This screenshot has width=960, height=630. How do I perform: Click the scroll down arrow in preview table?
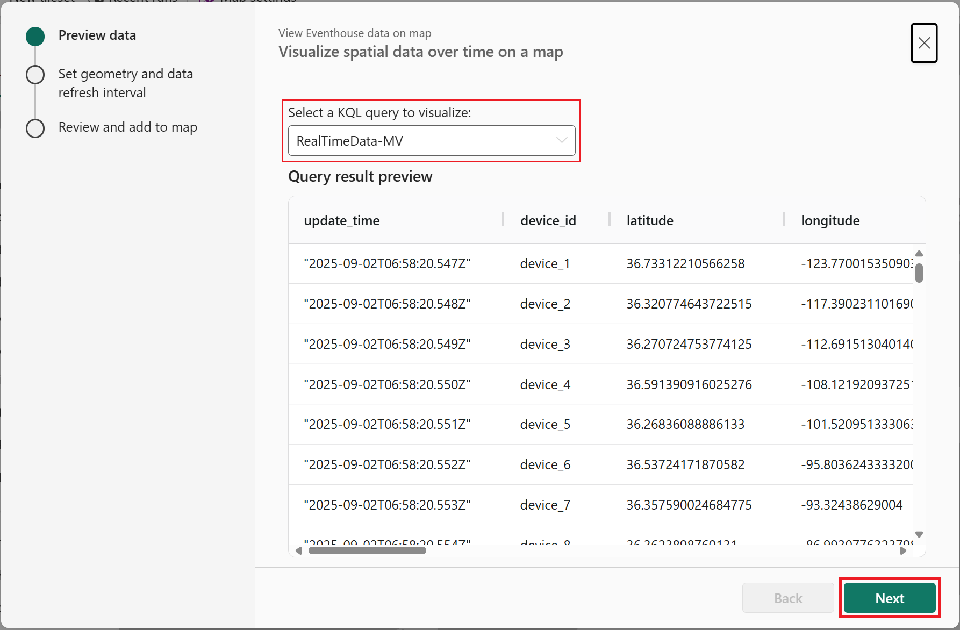(x=919, y=534)
